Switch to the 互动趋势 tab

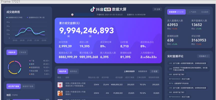coord(205,12)
